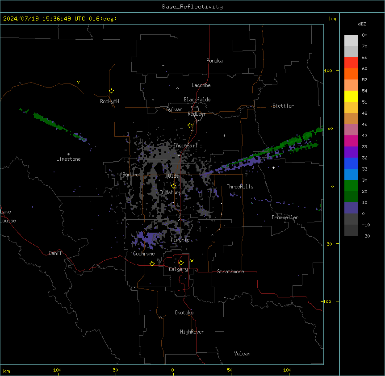Viewport: 385px width, 376px height.
Task: Click the Banff label
Action: tap(55, 253)
